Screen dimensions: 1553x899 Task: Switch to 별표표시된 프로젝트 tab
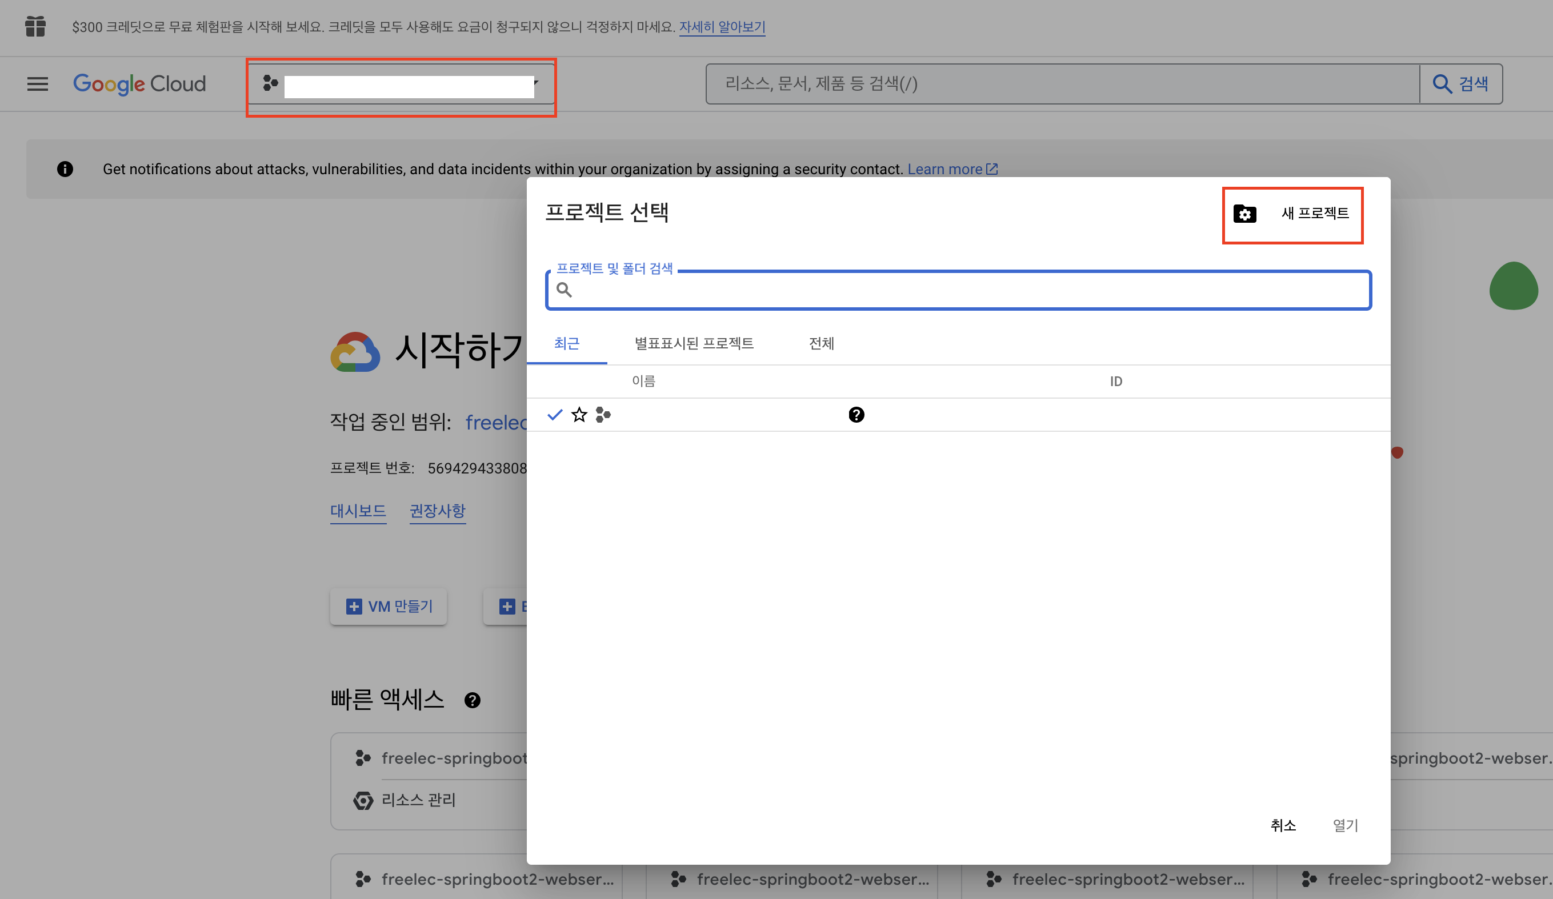[694, 343]
